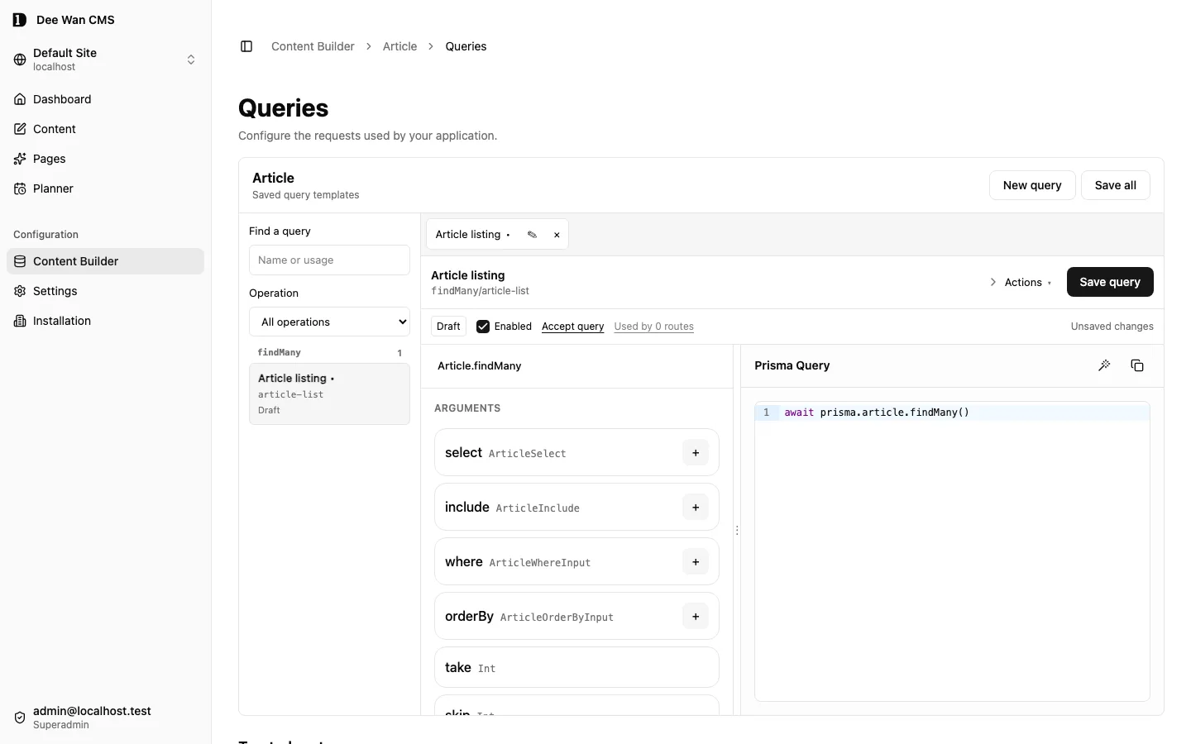The height and width of the screenshot is (744, 1191).
Task: Add the orderBy argument with plus
Action: point(696,617)
